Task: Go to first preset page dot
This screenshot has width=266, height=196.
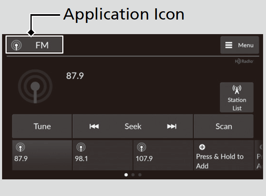Action: tap(126, 175)
